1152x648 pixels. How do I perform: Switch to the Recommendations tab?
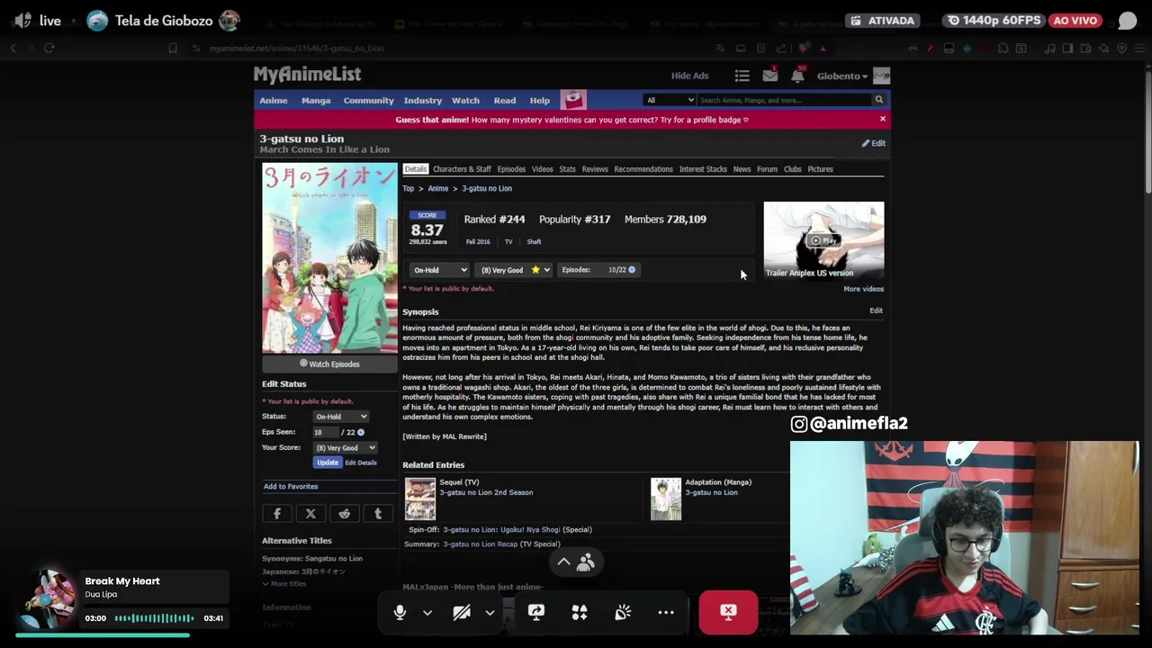pyautogui.click(x=643, y=169)
